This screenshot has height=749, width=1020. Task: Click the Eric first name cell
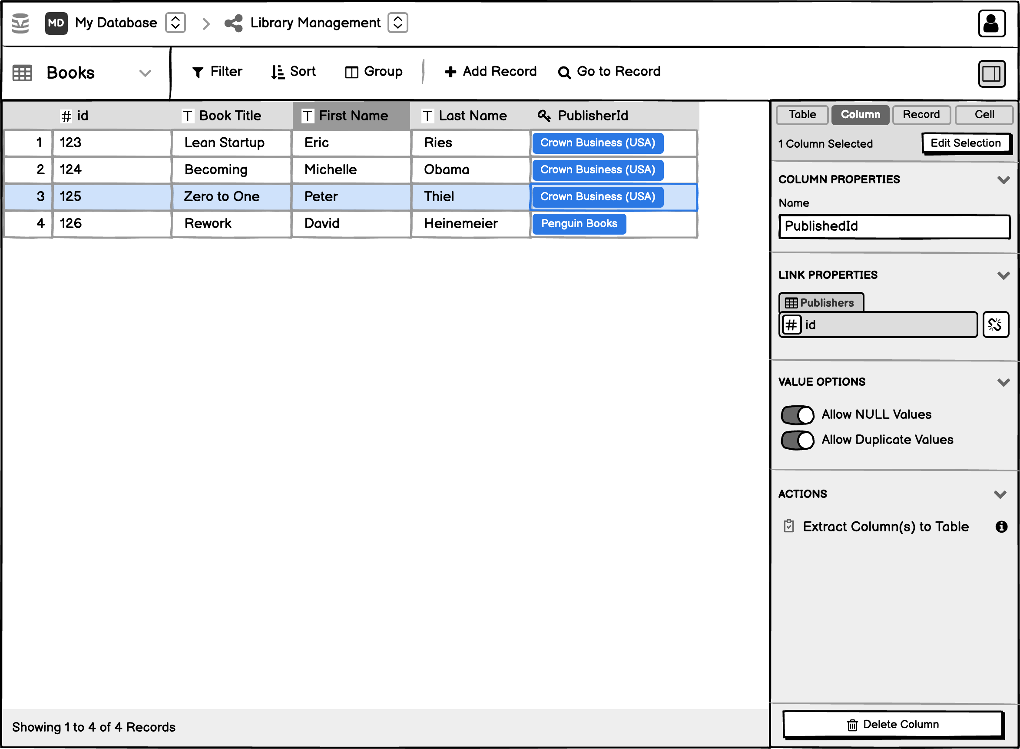tap(351, 143)
